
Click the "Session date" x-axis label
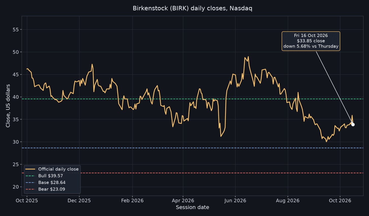192,207
